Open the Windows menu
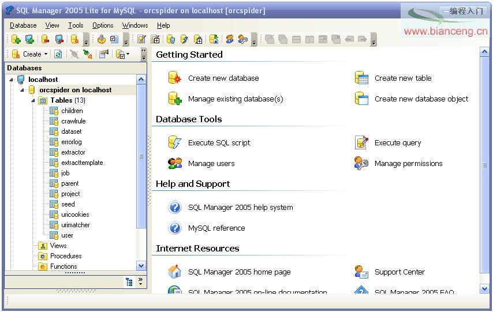This screenshot has height=312, width=493. [135, 25]
